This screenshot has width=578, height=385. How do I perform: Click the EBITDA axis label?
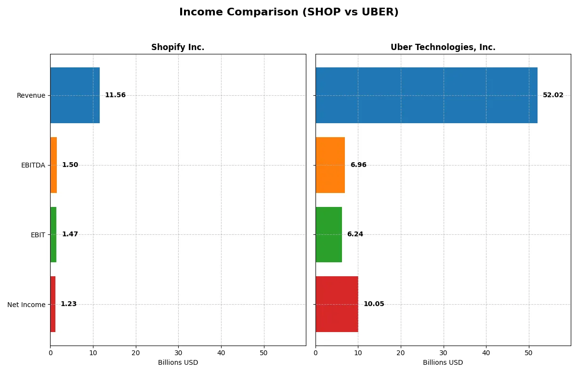32,165
